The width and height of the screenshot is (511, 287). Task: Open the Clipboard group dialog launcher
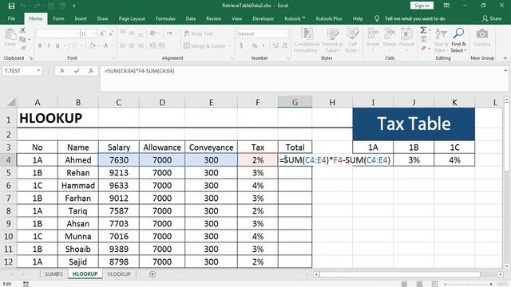(x=31, y=58)
